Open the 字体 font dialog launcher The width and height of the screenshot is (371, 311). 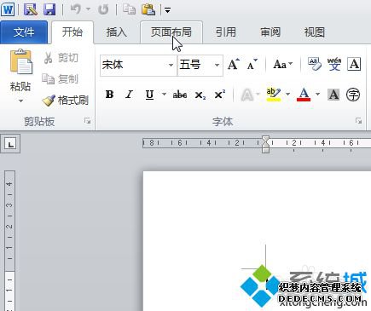coord(358,121)
